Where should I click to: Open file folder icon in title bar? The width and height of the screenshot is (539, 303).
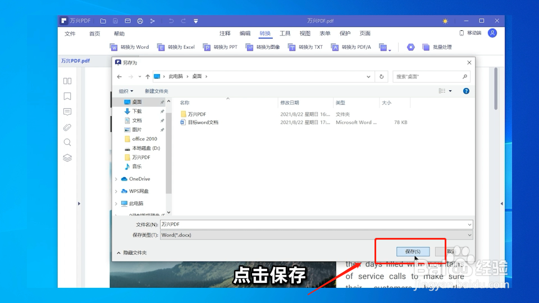click(x=103, y=21)
